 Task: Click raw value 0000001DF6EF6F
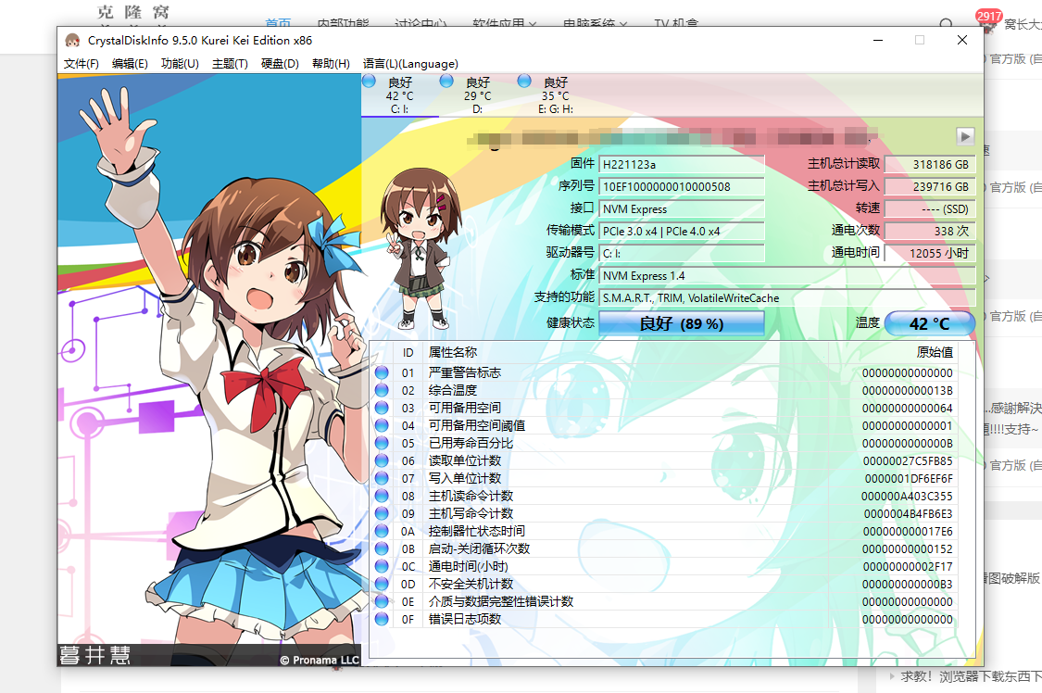pos(909,478)
